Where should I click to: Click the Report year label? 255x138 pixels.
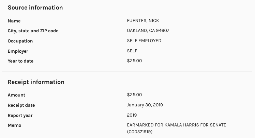click(x=20, y=116)
